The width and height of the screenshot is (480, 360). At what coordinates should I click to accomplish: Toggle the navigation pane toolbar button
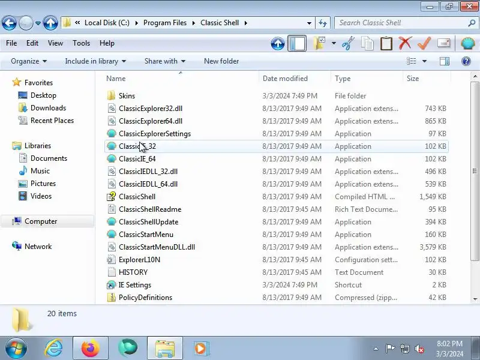point(296,43)
